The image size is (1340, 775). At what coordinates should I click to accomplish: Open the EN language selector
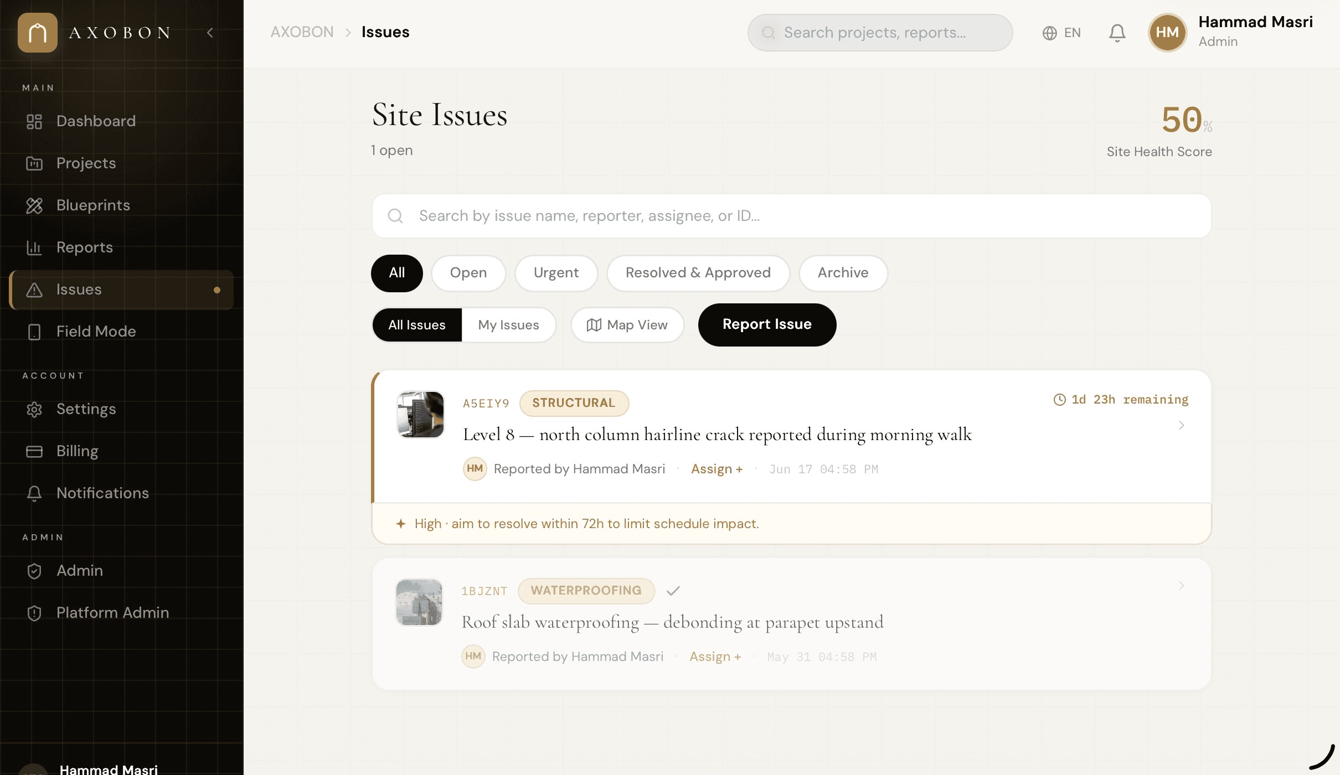click(1061, 33)
